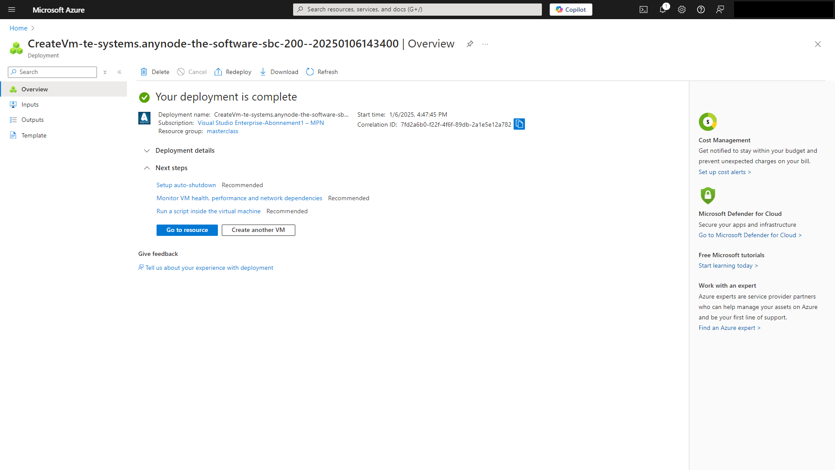Open portal settings gear
Viewport: 835px width, 470px height.
pos(682,10)
